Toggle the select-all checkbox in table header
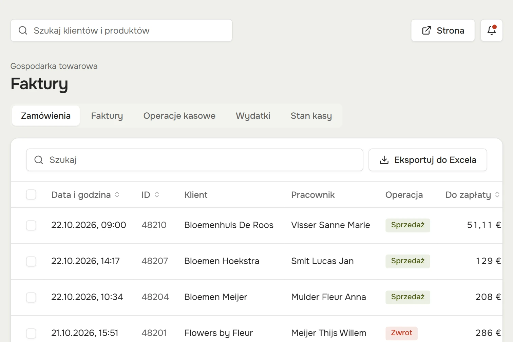The height and width of the screenshot is (342, 513). point(31,195)
